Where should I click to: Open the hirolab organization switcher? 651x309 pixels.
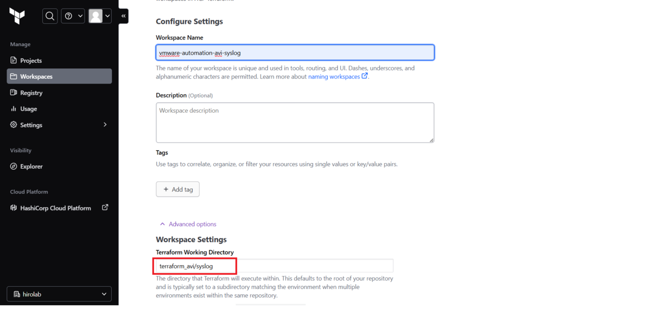pos(59,294)
